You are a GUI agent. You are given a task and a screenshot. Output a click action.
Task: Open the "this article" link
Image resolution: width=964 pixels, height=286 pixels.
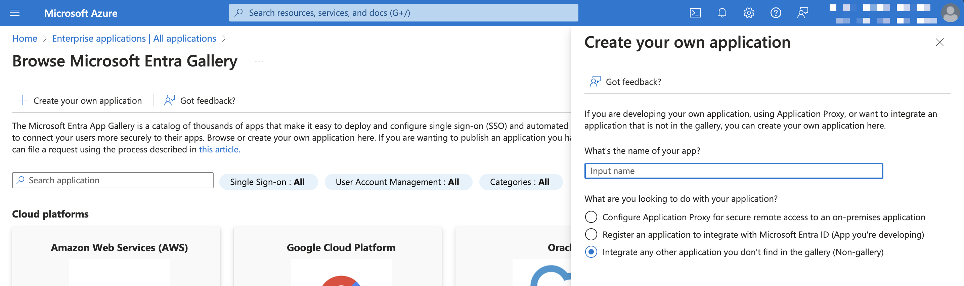pyautogui.click(x=219, y=149)
